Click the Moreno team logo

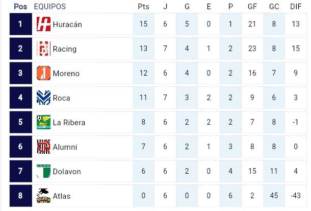pos(44,74)
